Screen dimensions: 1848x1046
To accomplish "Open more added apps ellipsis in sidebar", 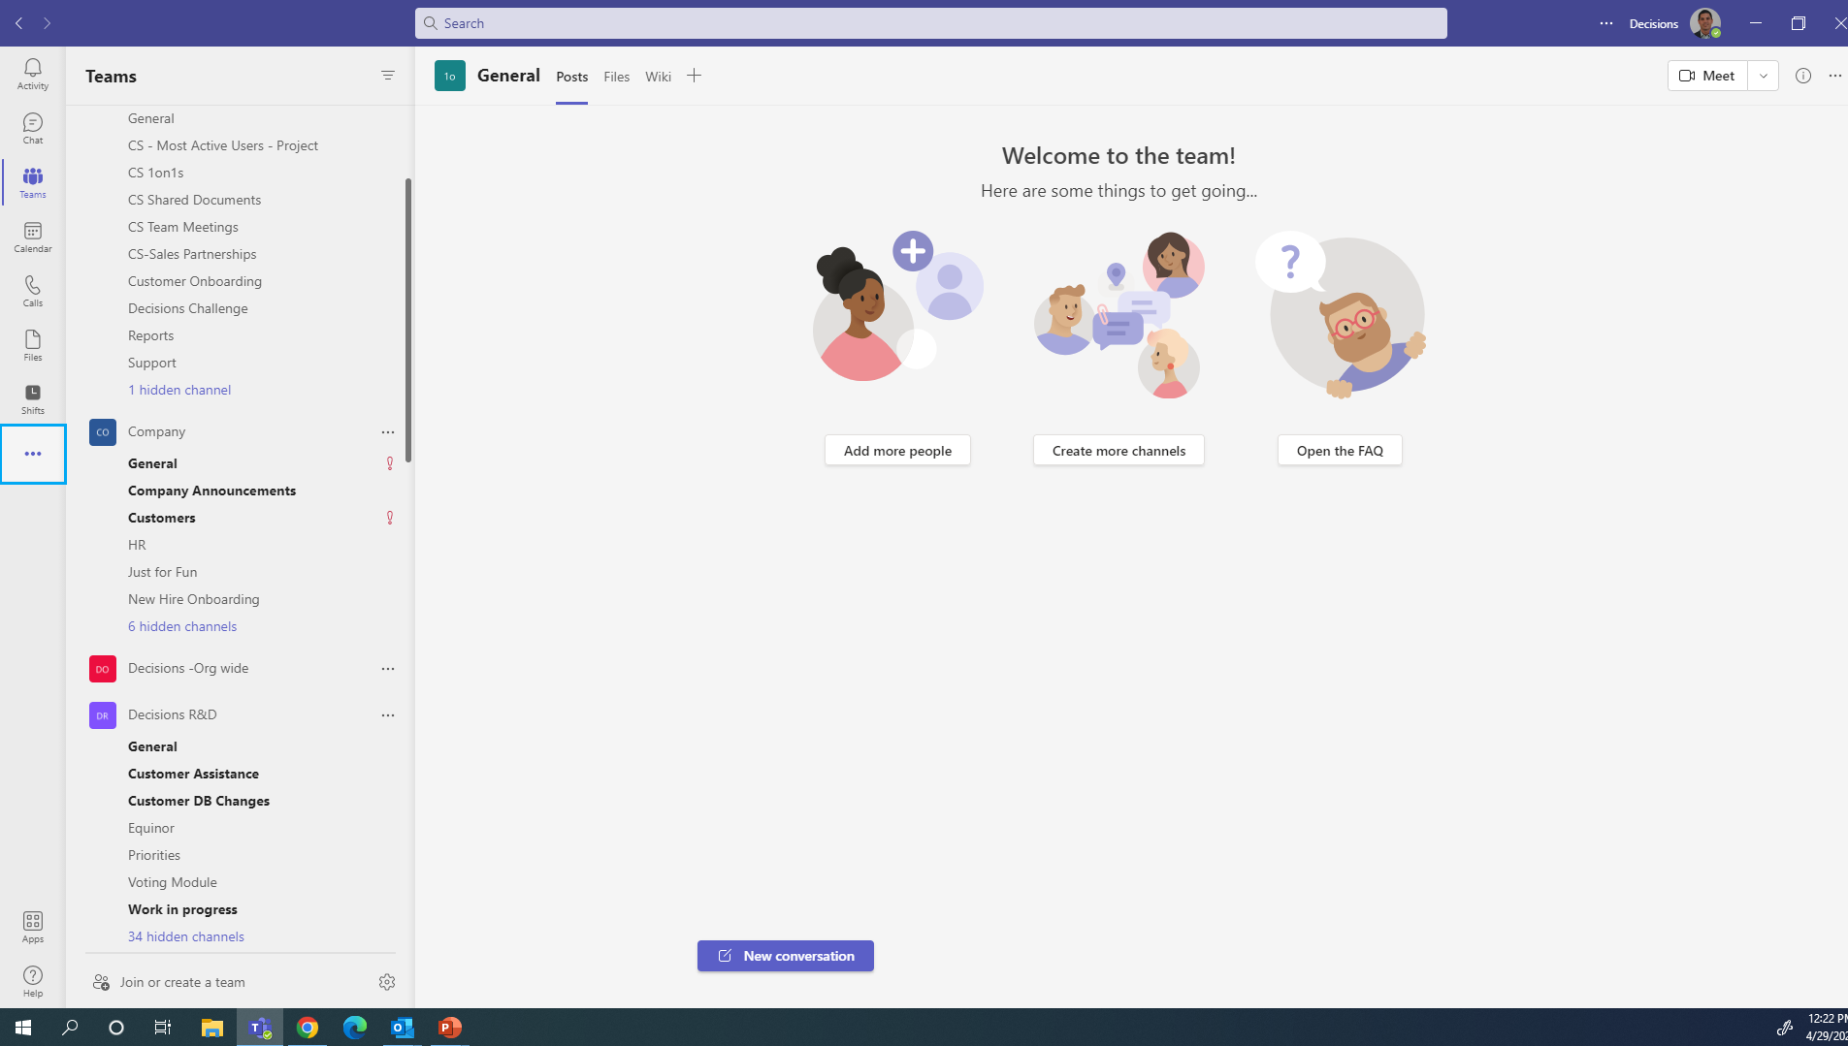I will 32,453.
